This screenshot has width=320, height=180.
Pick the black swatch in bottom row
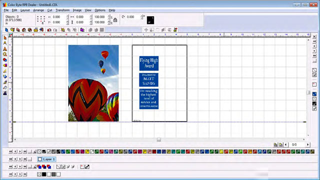click(x=44, y=174)
